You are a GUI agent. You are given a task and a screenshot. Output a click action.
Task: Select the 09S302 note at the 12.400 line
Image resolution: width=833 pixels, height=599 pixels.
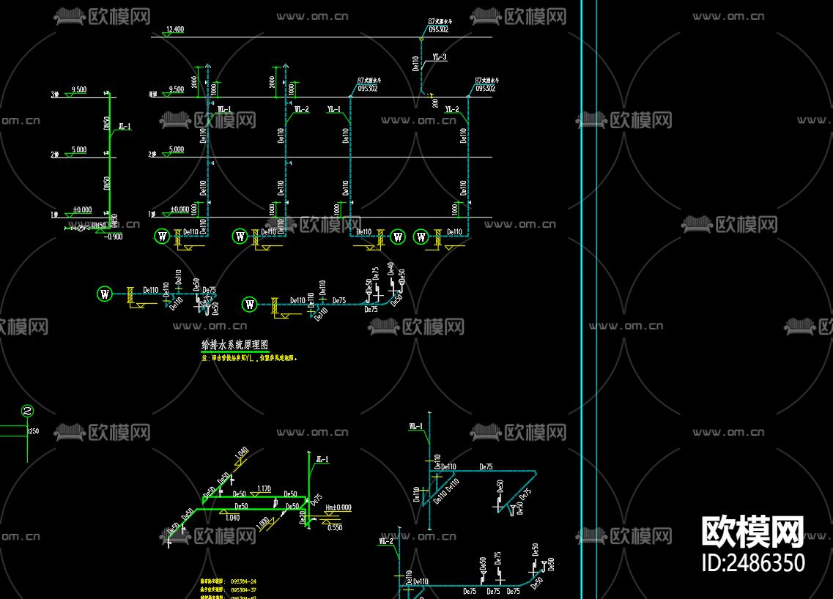pyautogui.click(x=438, y=30)
